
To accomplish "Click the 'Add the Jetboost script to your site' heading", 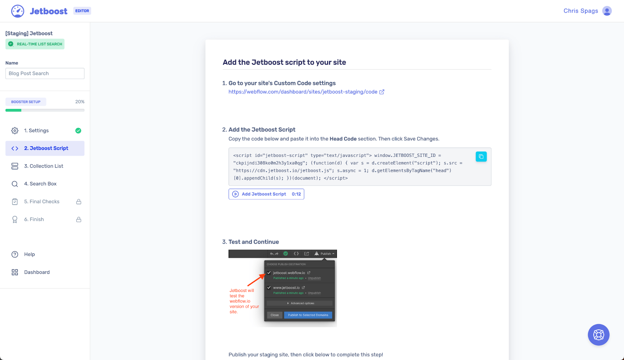I will coord(284,62).
